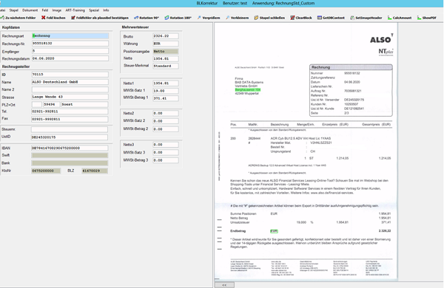
Task: Edit the Rechnungsdatum field
Action: (x=70, y=58)
